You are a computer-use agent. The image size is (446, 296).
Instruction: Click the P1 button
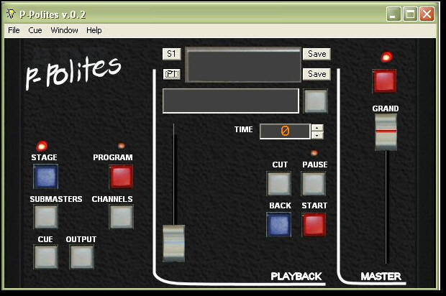click(x=171, y=74)
